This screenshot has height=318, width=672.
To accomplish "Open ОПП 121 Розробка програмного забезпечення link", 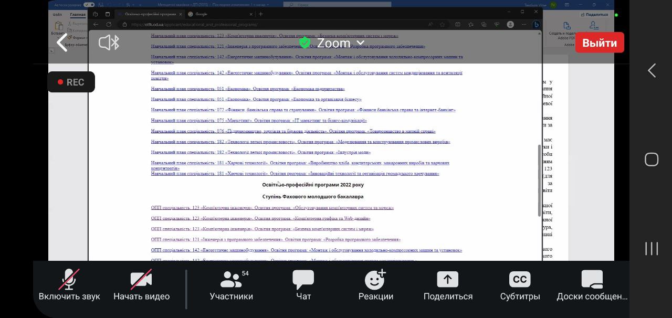I will coord(276,239).
